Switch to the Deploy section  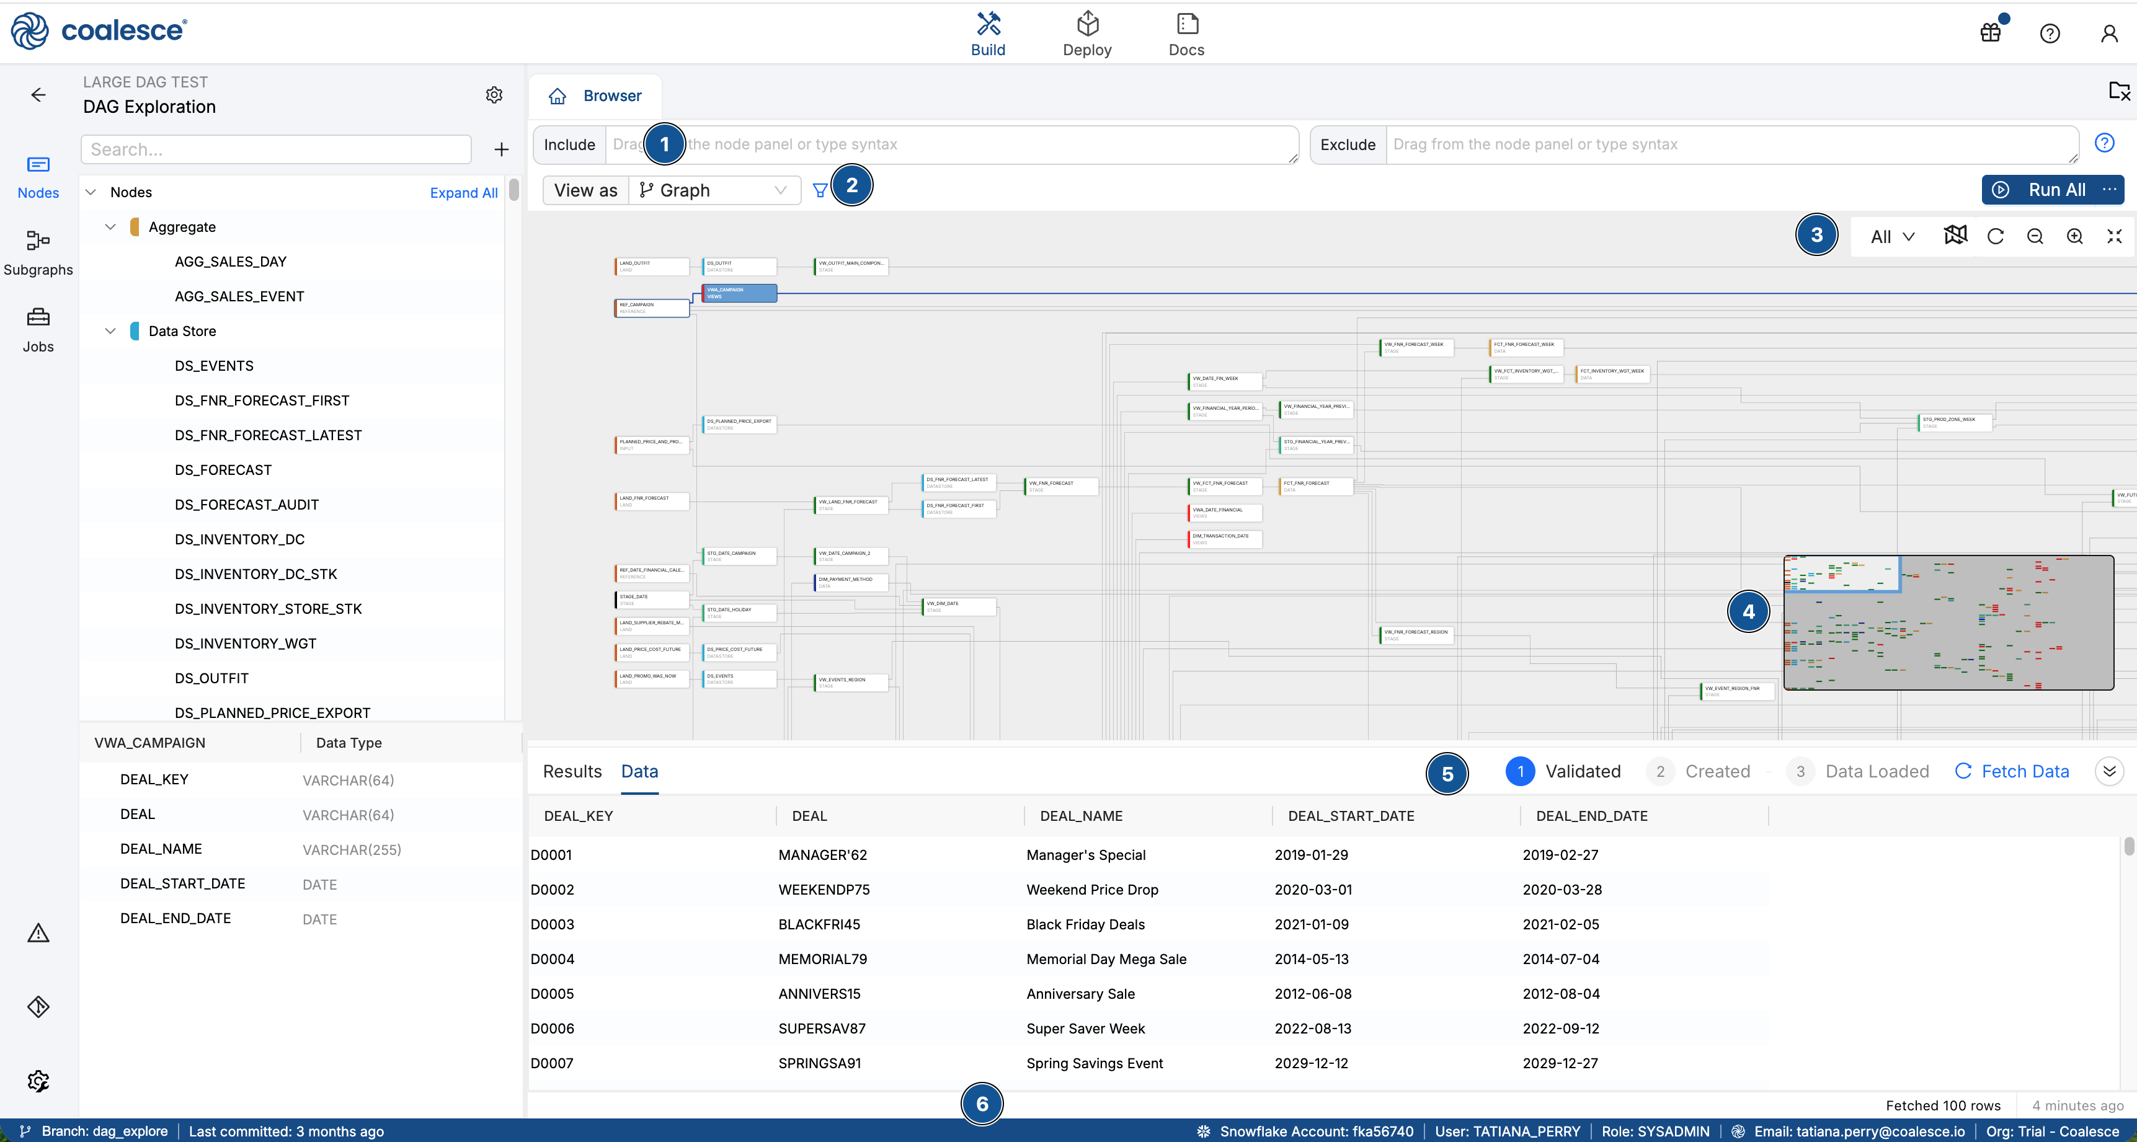1088,33
